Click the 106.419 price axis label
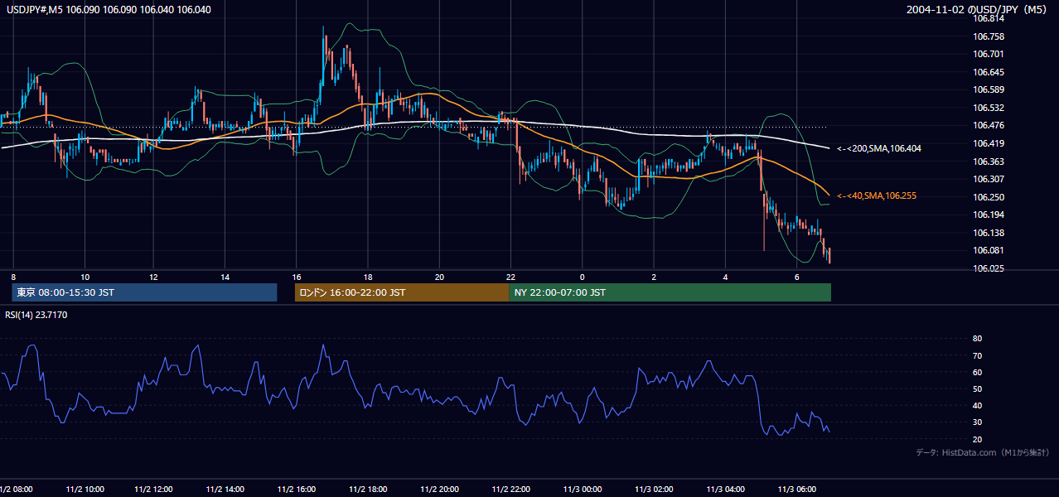 [x=989, y=143]
